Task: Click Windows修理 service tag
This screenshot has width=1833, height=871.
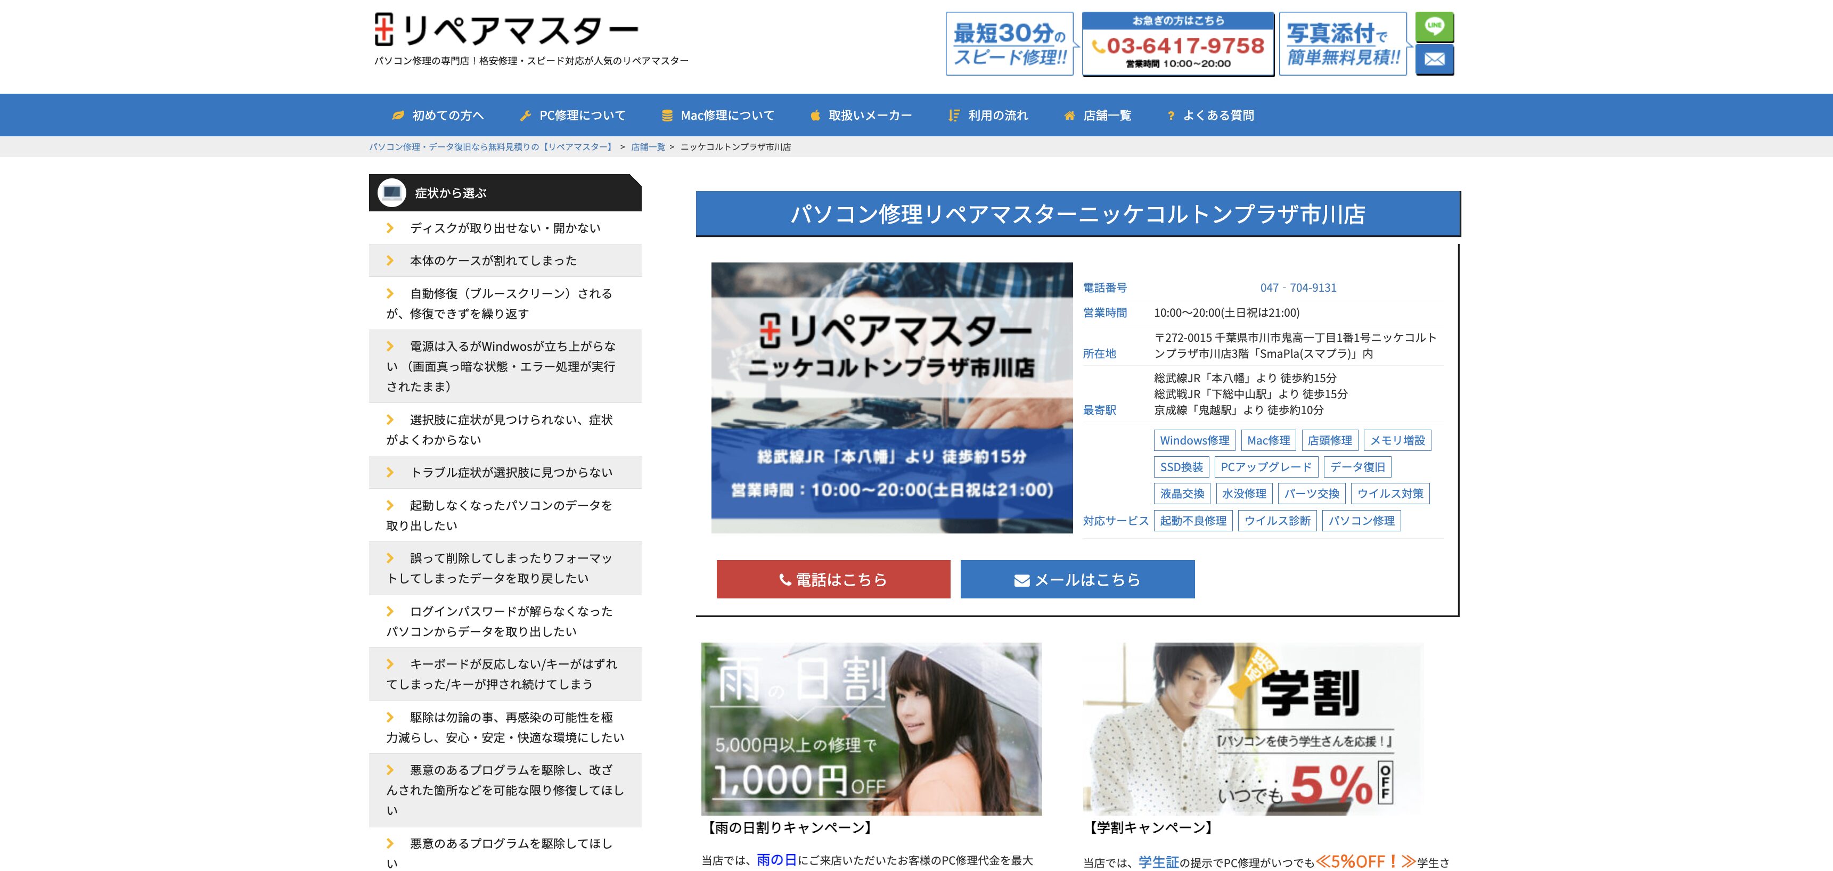Action: [1194, 440]
